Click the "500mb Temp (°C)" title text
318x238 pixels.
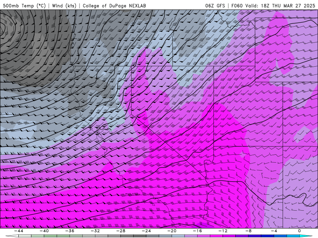pos(24,6)
